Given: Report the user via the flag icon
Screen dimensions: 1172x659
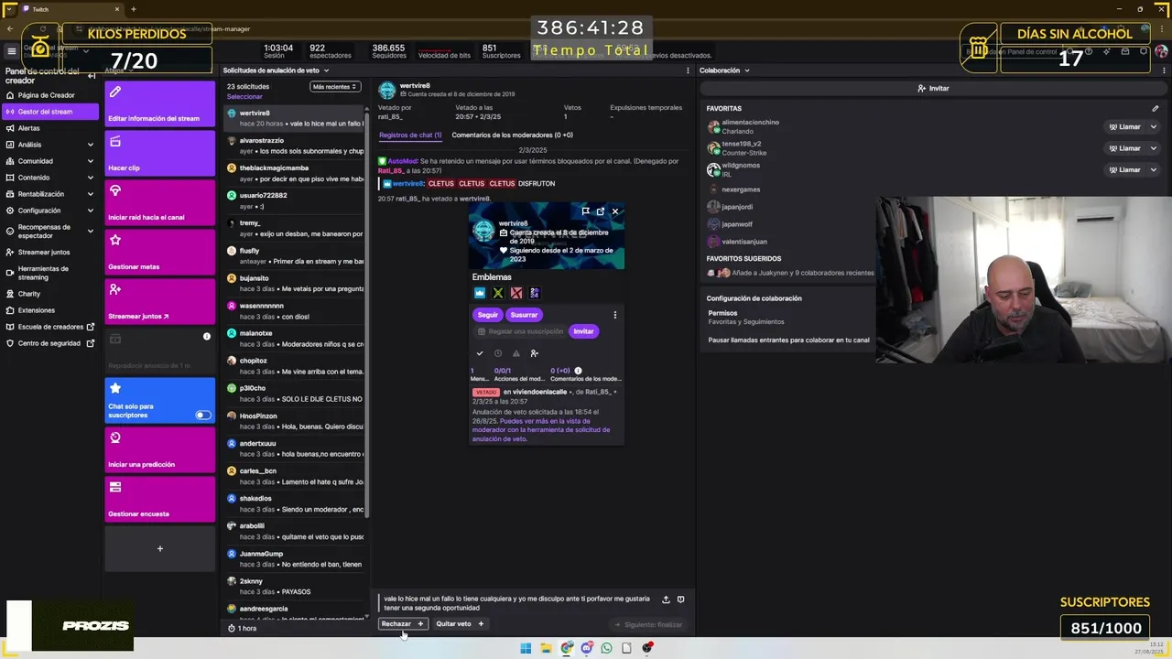Looking at the screenshot, I should pyautogui.click(x=586, y=211).
